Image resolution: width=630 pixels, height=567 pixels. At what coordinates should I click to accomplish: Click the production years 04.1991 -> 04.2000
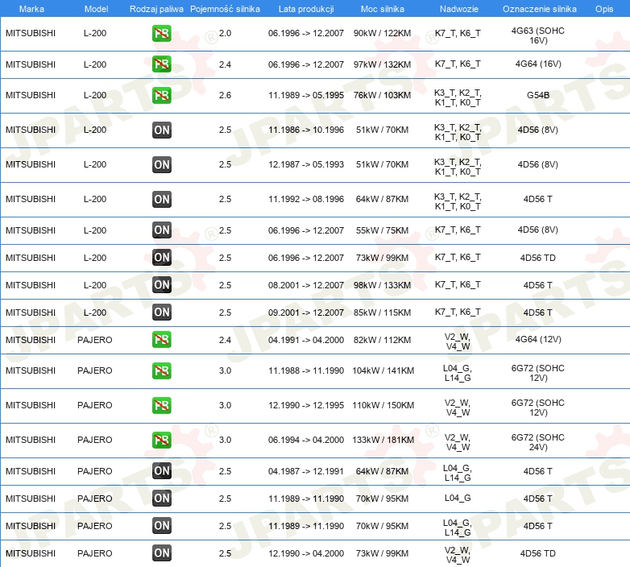pyautogui.click(x=306, y=340)
